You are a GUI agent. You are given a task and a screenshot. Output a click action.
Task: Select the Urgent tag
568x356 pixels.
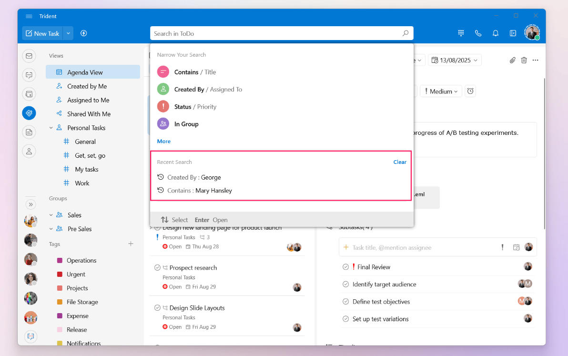click(76, 274)
